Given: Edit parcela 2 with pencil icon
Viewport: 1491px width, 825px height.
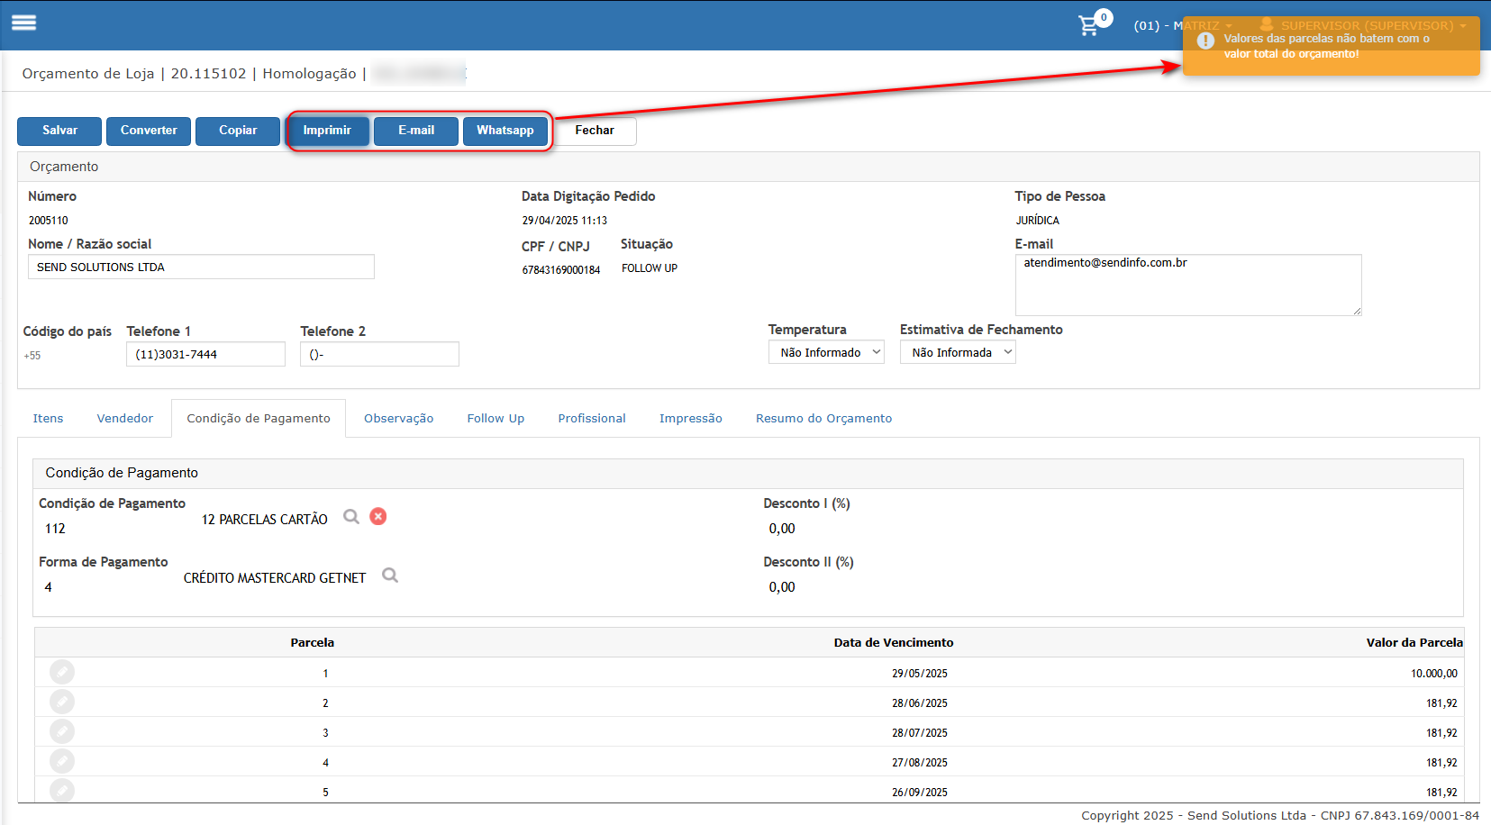Looking at the screenshot, I should 62,702.
